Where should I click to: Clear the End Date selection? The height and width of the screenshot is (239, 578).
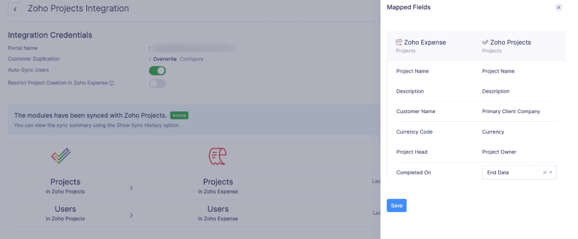coord(544,173)
